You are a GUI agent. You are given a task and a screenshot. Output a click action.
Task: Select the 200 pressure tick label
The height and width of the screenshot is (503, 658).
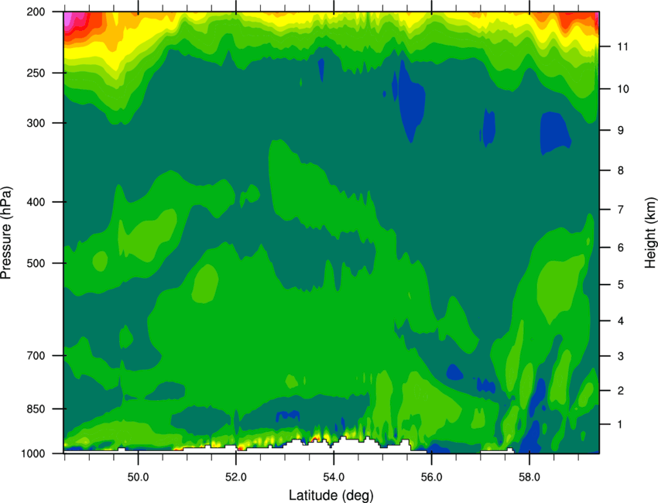point(36,12)
